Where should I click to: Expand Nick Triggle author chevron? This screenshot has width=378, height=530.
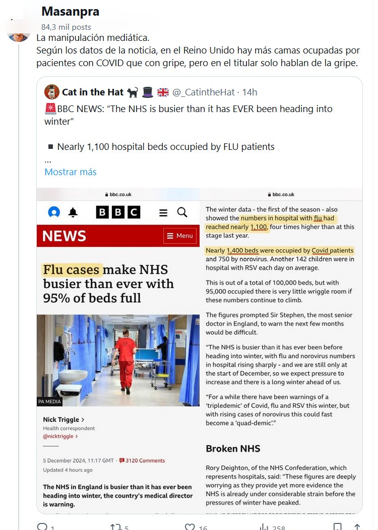(83, 419)
